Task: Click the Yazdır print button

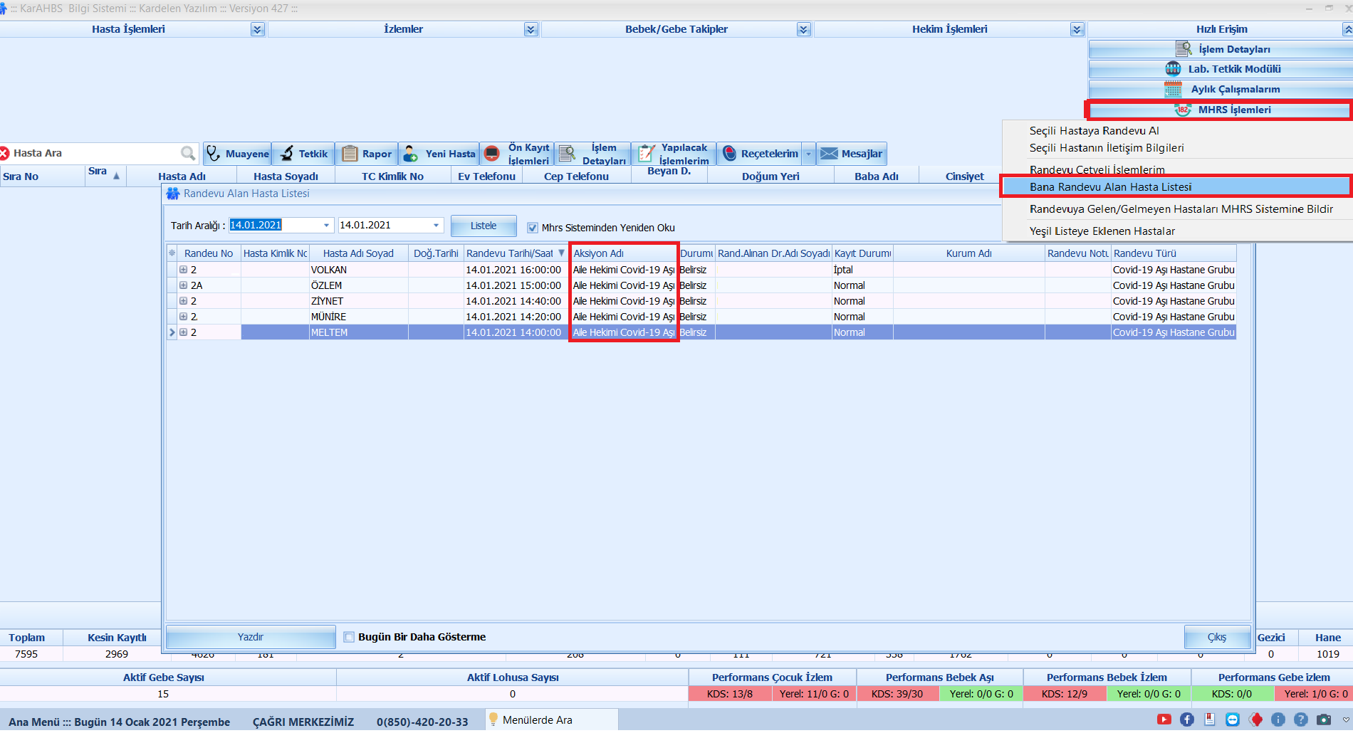Action: [x=250, y=637]
